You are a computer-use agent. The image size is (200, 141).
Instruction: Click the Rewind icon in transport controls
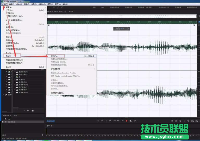[114, 121]
